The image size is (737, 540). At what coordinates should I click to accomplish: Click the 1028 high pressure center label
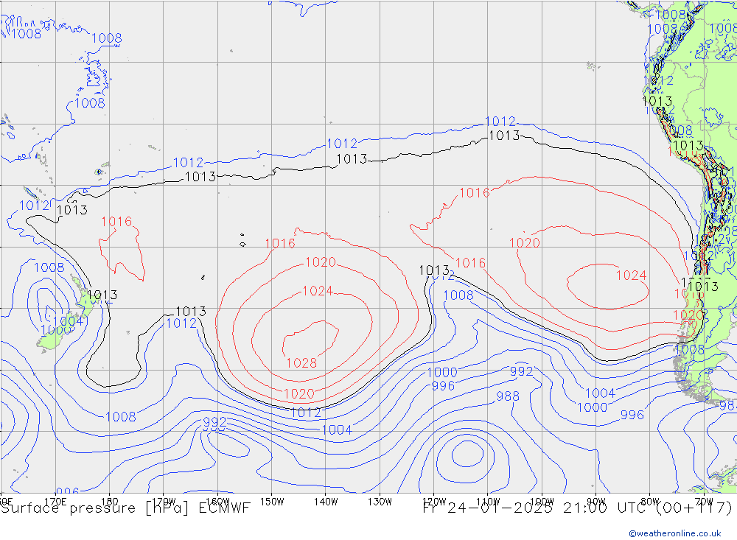[x=301, y=362]
